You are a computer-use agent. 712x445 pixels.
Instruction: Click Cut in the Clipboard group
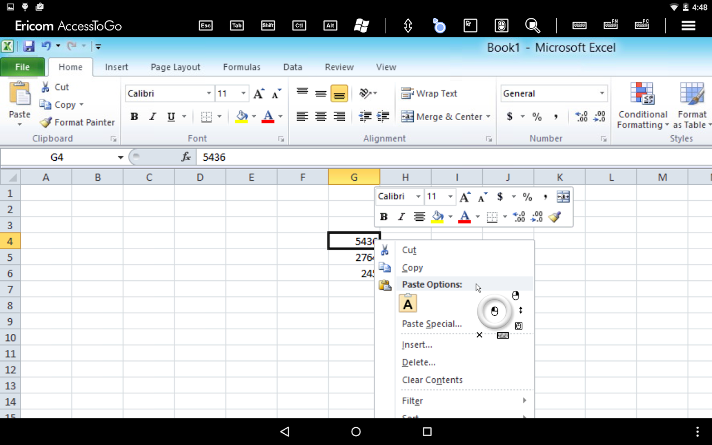point(55,87)
